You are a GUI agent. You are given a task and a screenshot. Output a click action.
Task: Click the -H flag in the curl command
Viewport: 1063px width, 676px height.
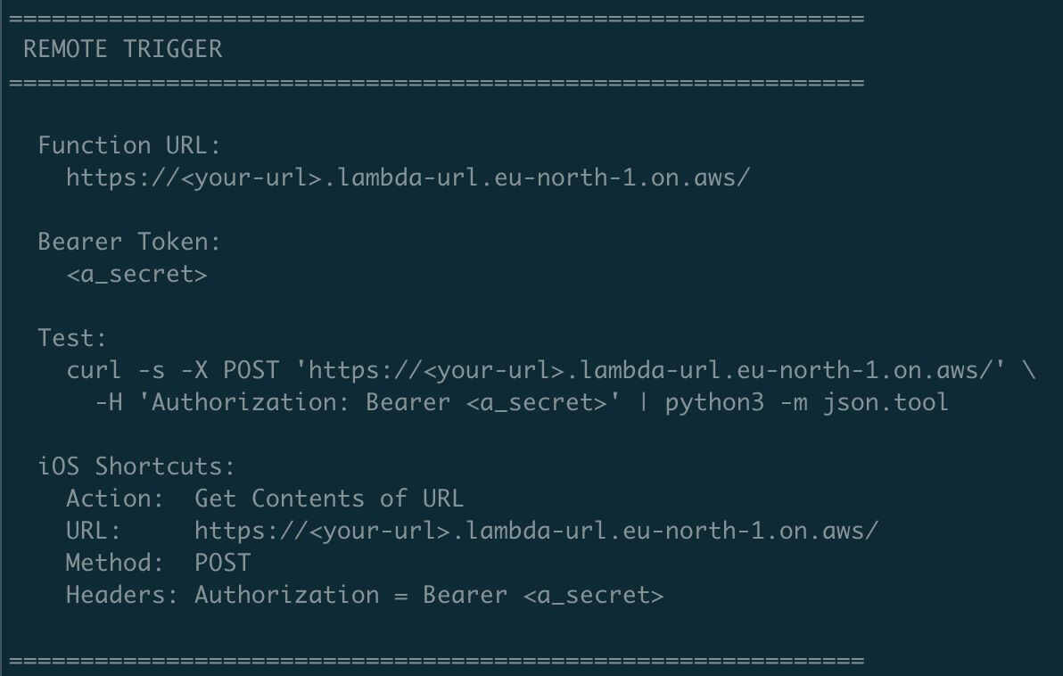[x=109, y=402]
